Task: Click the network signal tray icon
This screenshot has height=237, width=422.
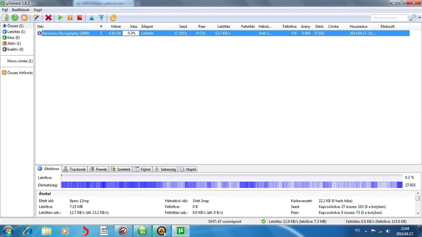Action: [381, 231]
